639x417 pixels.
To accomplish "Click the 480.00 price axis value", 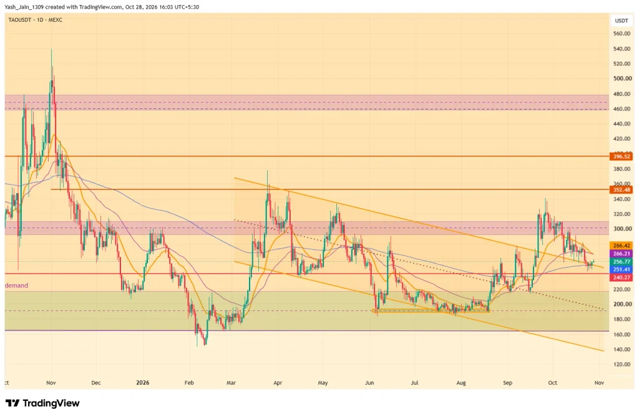I will pyautogui.click(x=622, y=94).
